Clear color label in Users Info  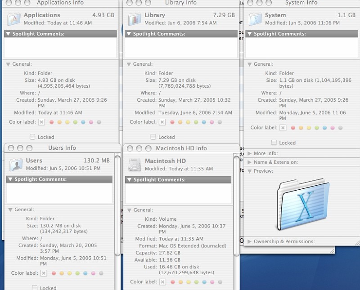tap(44, 273)
